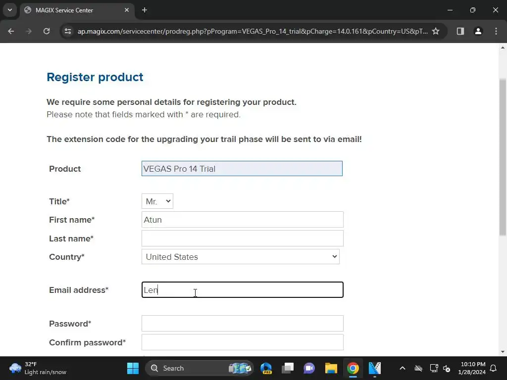
Task: Open VEGAS Pro app on taskbar
Action: 374,368
